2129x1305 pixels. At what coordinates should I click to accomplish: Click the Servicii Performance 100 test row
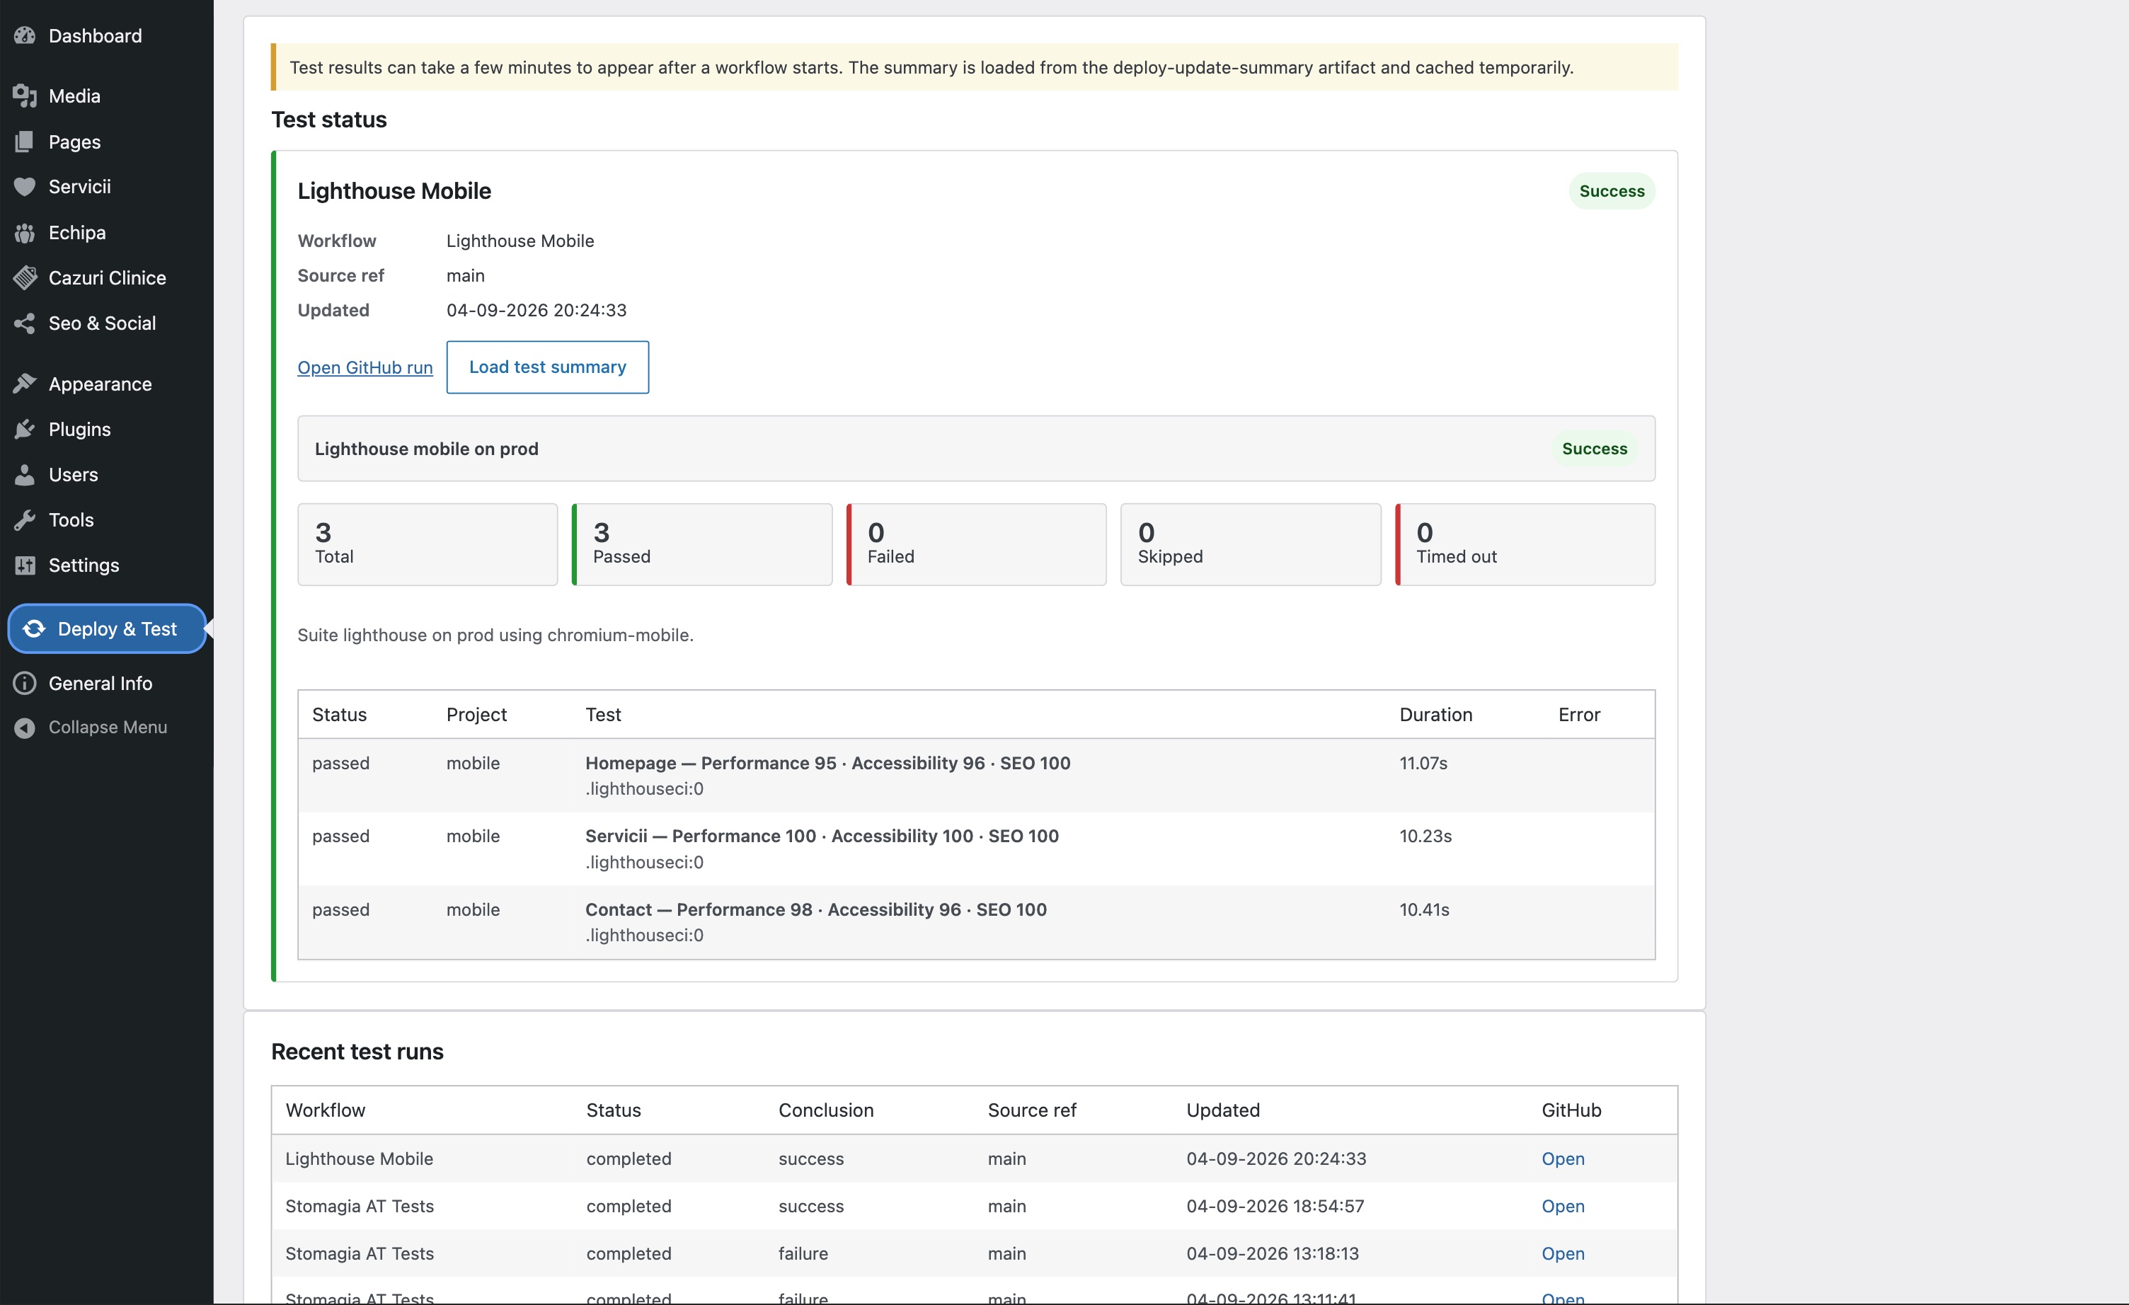click(976, 849)
